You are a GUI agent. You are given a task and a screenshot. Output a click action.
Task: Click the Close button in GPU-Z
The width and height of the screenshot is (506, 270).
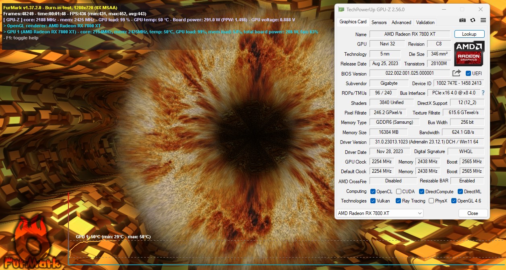click(x=473, y=213)
